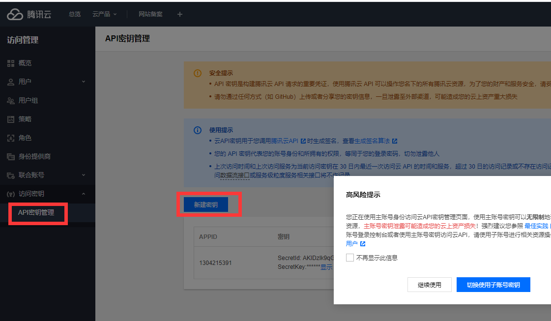The height and width of the screenshot is (321, 551).
Task: Click the 用户 person icon in sidebar
Action: (x=11, y=82)
